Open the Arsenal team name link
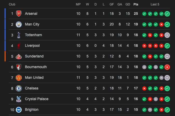175x116 pixels. pos(31,14)
